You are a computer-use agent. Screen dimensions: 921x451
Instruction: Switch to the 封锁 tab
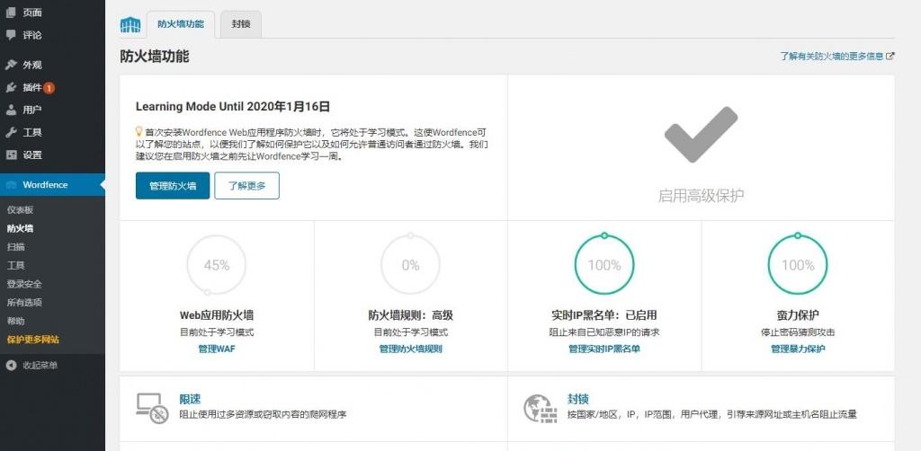(x=241, y=24)
